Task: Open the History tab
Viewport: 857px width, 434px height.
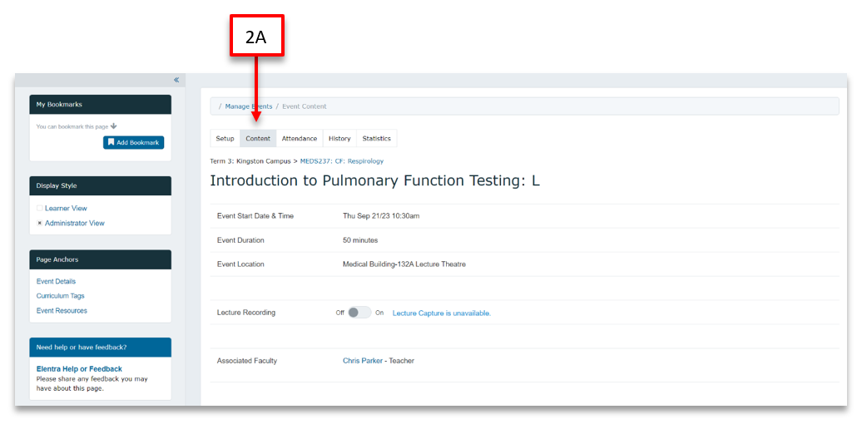Action: tap(339, 138)
